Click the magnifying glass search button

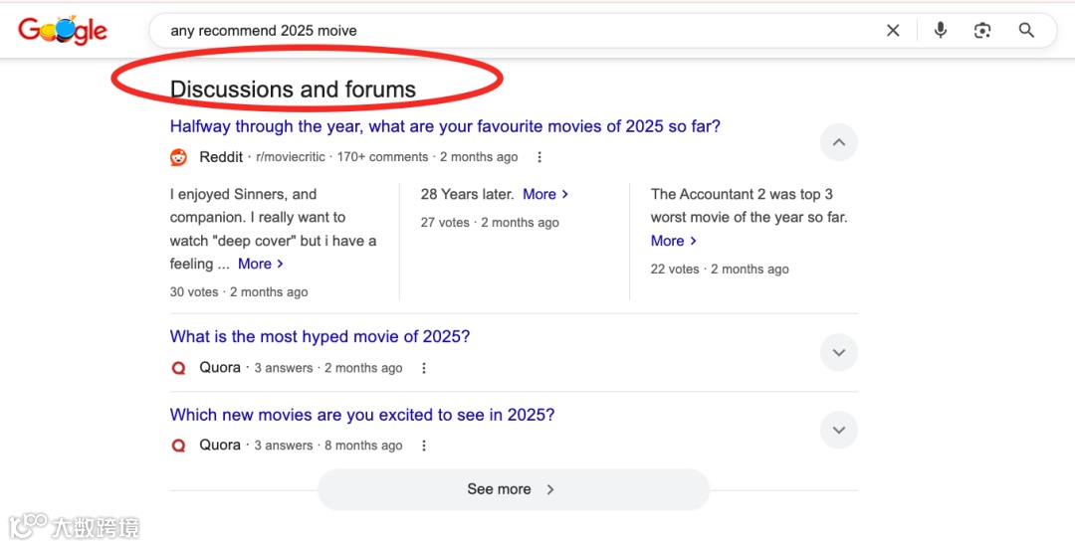(1026, 31)
